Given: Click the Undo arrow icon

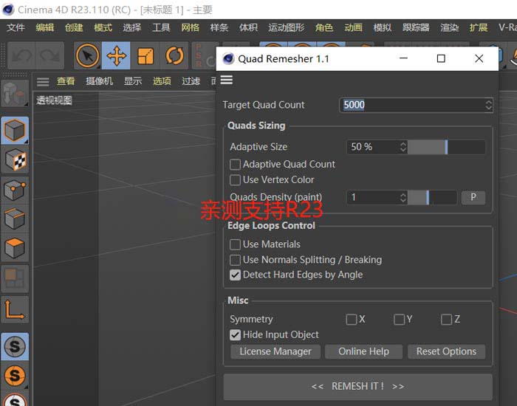Looking at the screenshot, I should (21, 55).
